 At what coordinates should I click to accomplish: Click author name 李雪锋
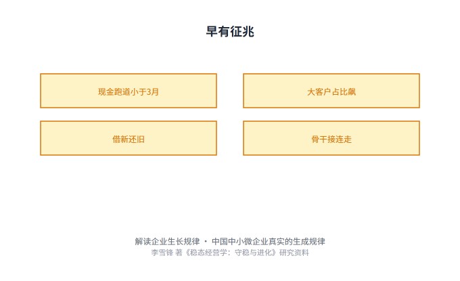(162, 253)
